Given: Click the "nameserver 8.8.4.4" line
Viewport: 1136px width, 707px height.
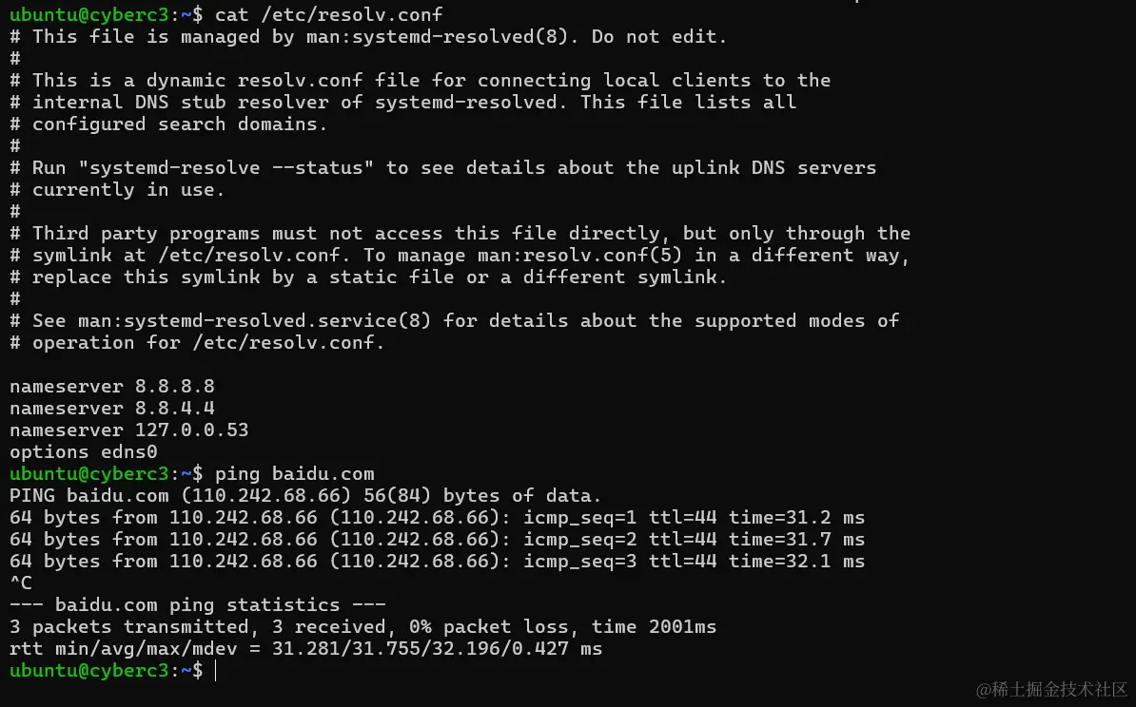Looking at the screenshot, I should [x=111, y=408].
